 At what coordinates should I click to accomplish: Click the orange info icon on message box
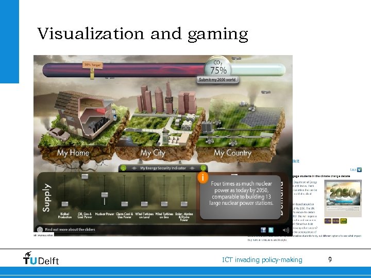coord(203,177)
